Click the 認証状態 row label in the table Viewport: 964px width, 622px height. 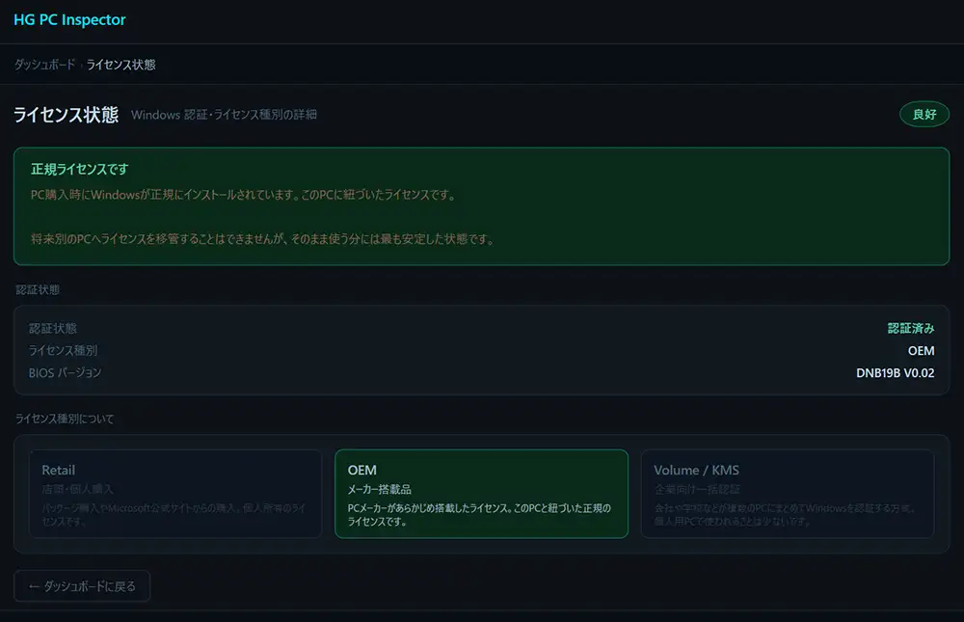(x=53, y=329)
